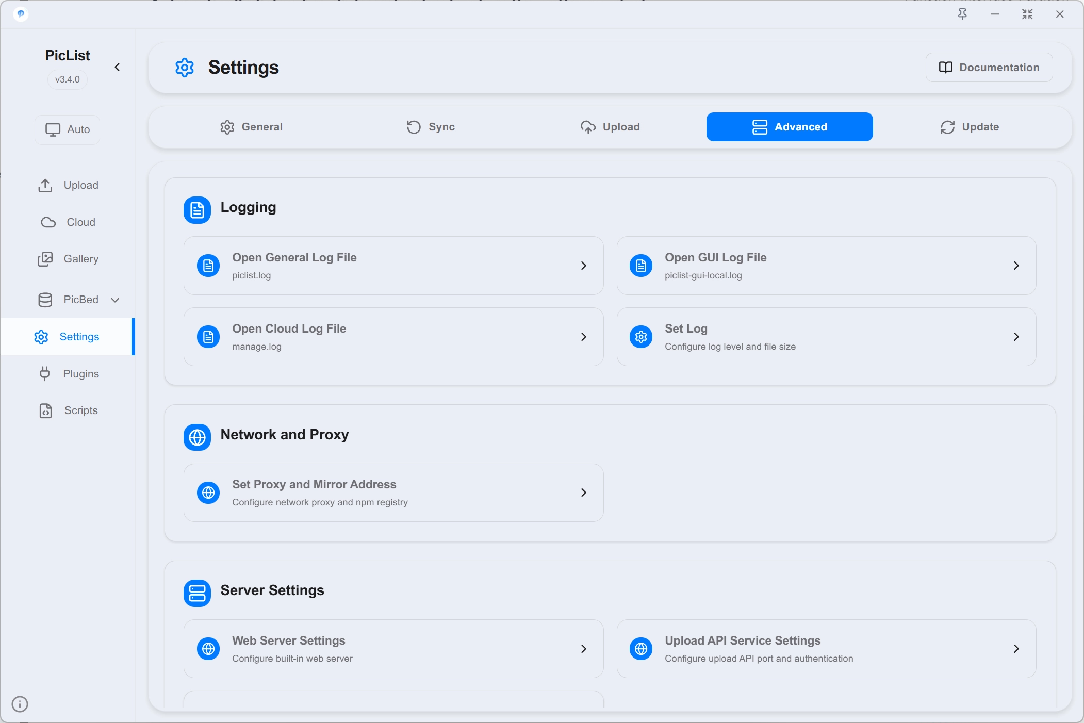Click the monitor icon on Auto theme button
Image resolution: width=1084 pixels, height=723 pixels.
(x=53, y=129)
